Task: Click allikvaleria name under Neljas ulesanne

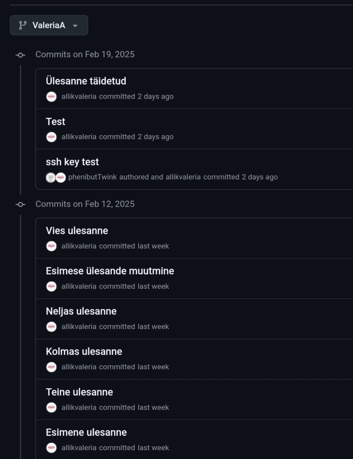Action: pyautogui.click(x=79, y=326)
